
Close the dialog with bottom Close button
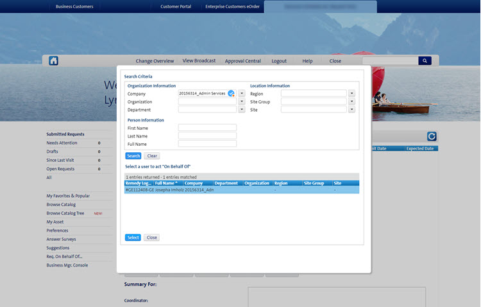click(151, 238)
